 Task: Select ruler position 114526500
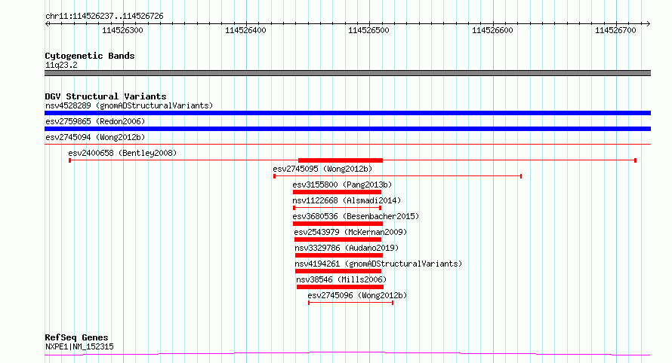click(368, 30)
